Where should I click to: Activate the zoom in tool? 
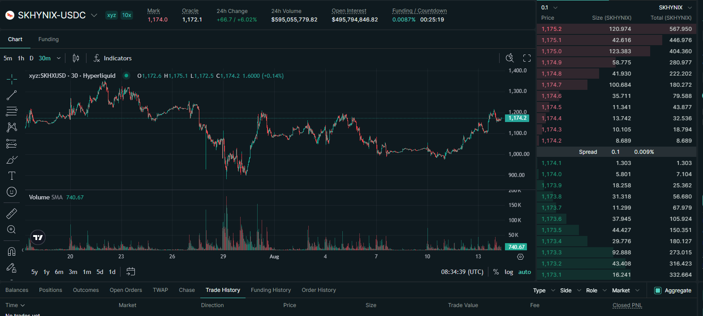point(12,230)
